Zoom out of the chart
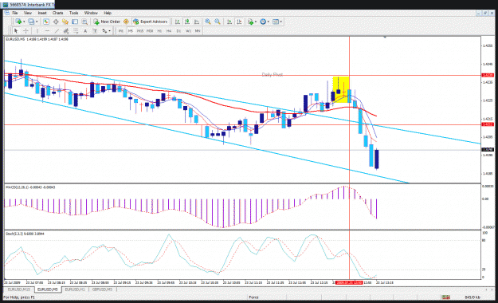 [x=218, y=22]
